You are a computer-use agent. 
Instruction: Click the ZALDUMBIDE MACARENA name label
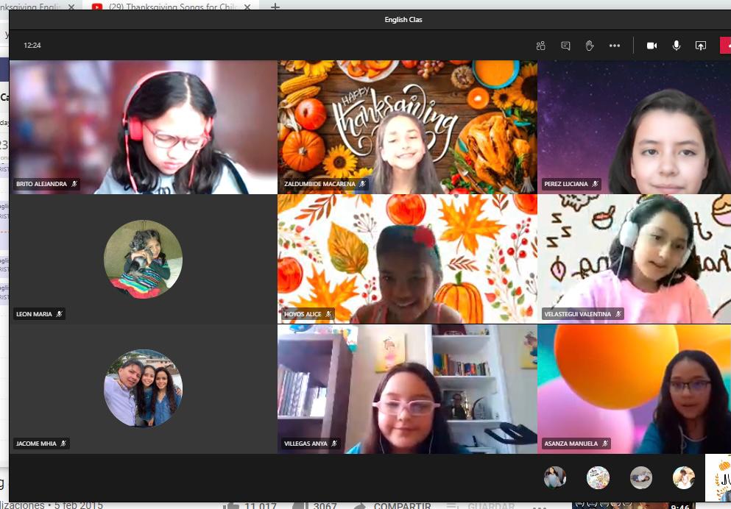pyautogui.click(x=319, y=184)
